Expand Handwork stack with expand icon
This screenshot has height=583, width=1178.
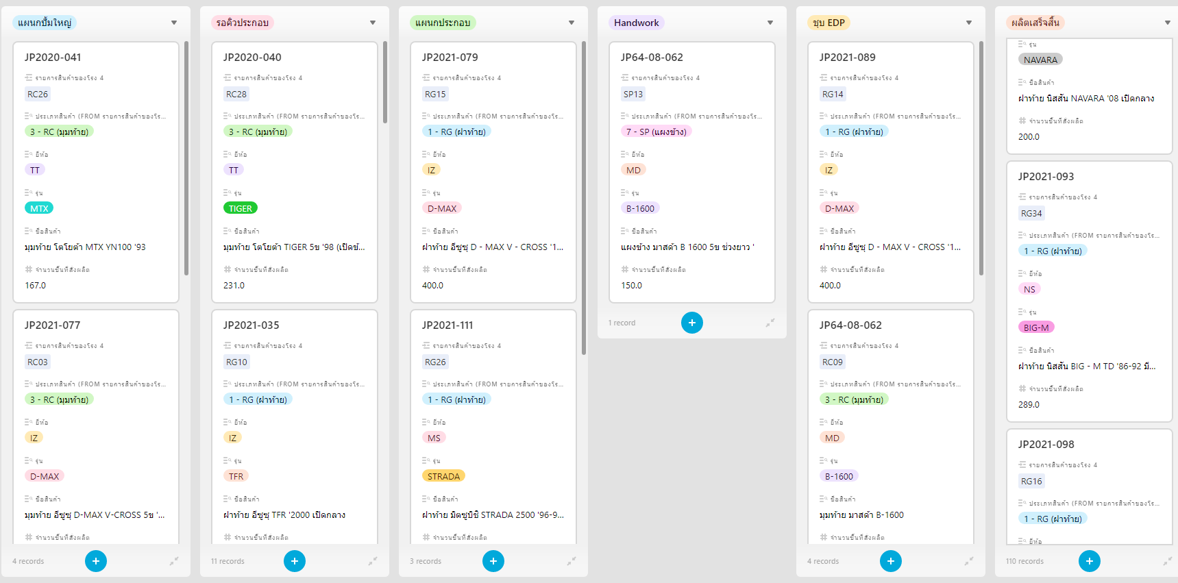click(x=770, y=323)
